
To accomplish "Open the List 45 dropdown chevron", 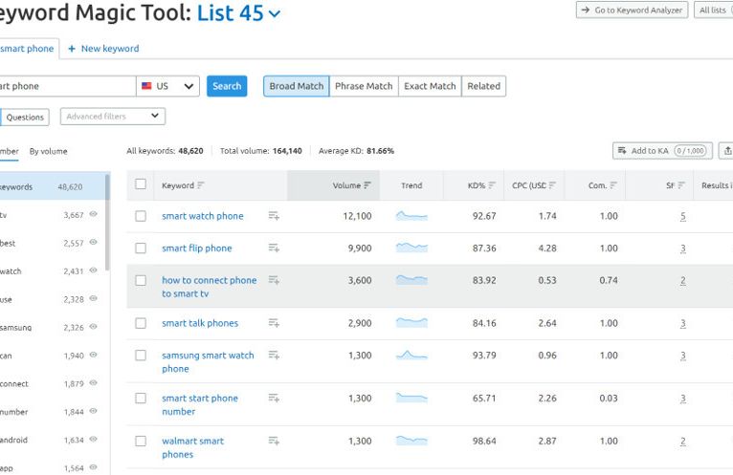I will (276, 13).
